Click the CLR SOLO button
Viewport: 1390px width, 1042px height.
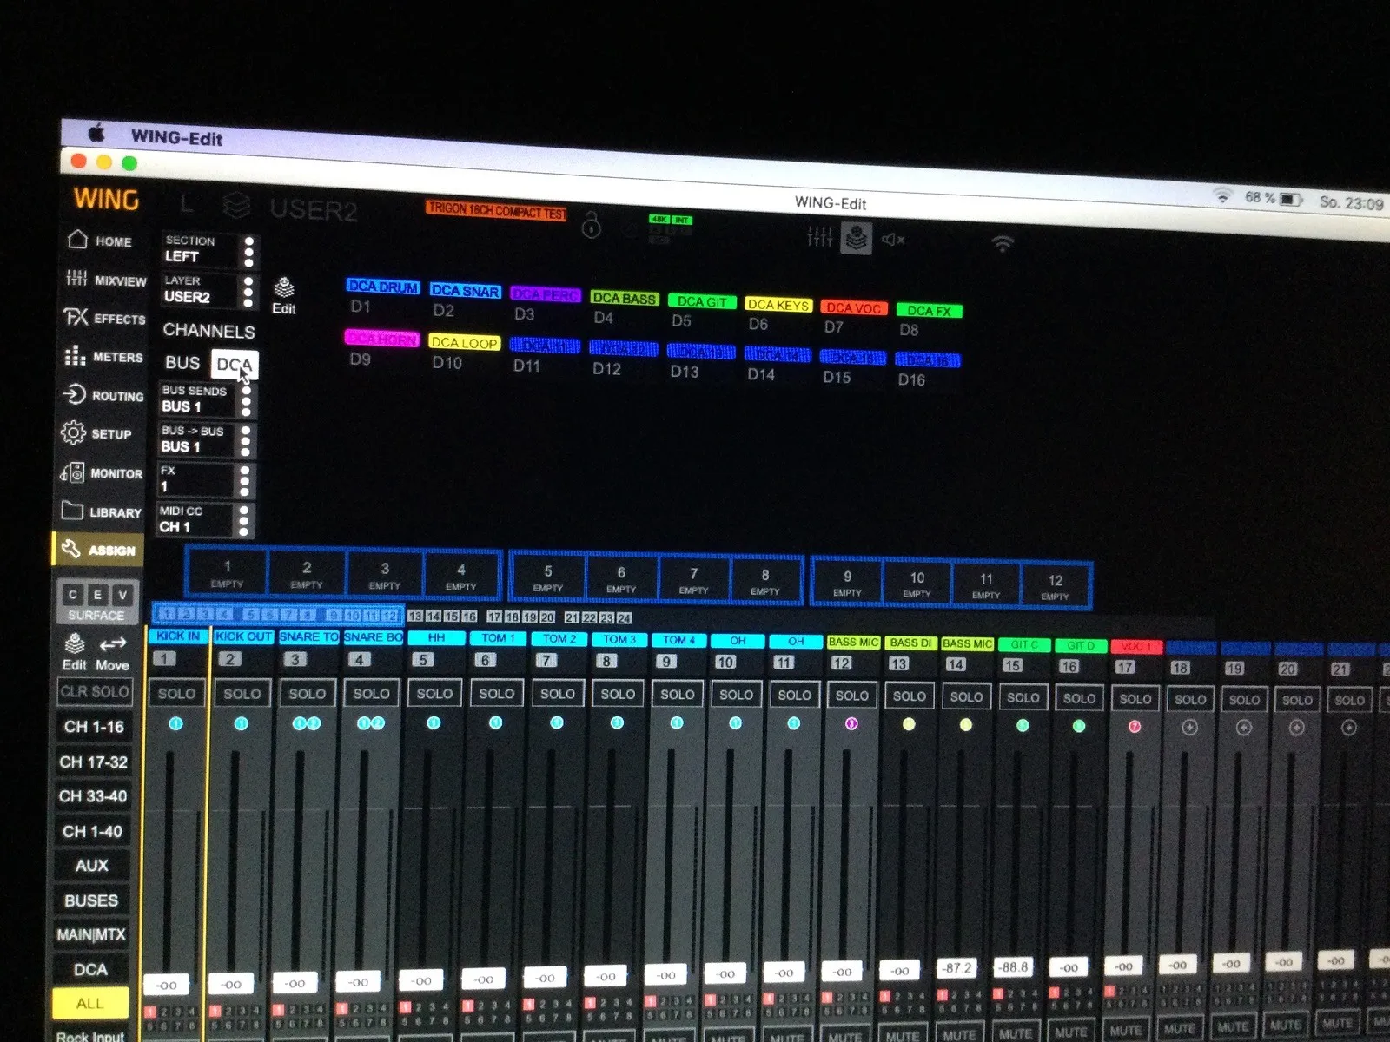(95, 692)
